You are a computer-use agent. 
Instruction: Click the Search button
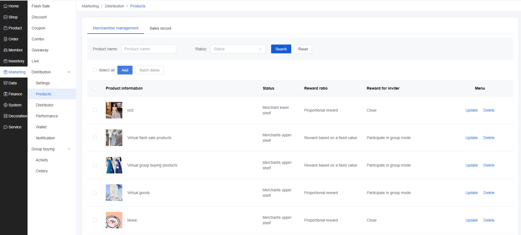[x=281, y=49]
